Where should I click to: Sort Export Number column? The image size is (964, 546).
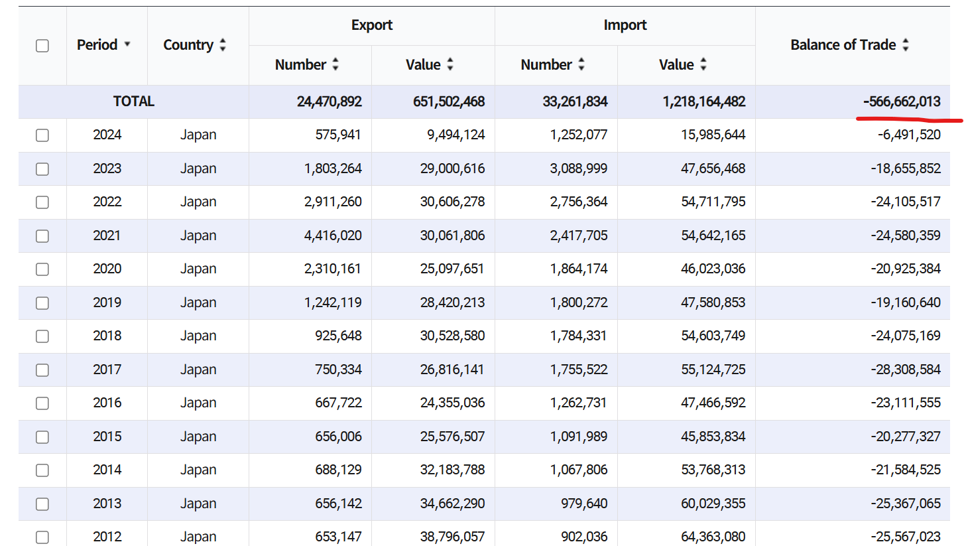335,64
